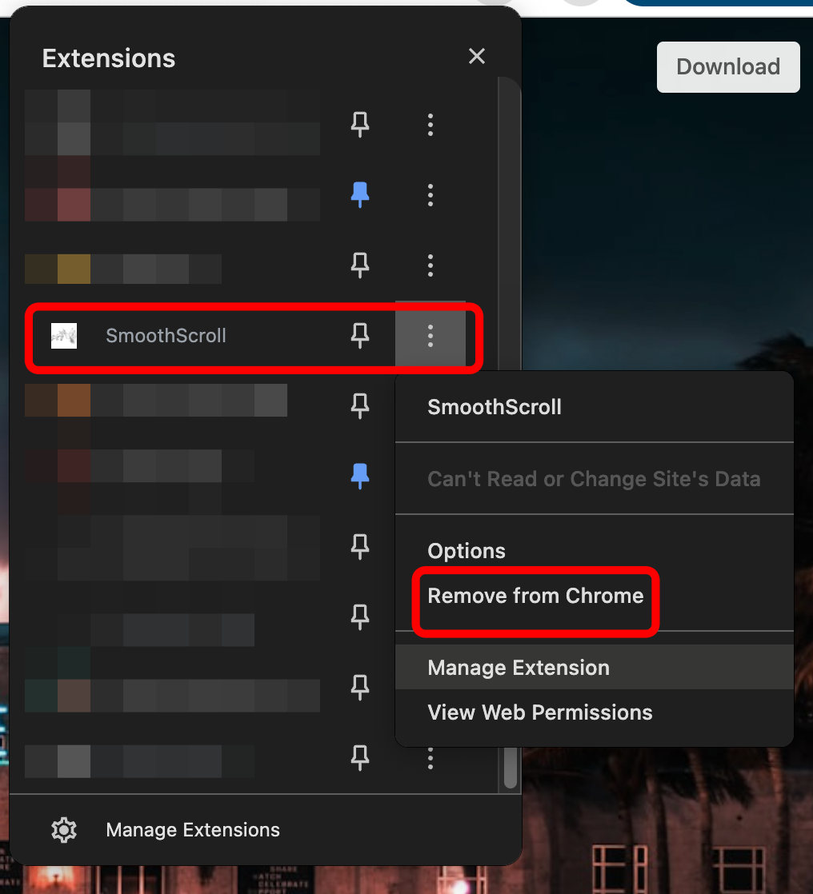The image size is (813, 894).
Task: Pin the first extension in the list
Action: [x=360, y=124]
